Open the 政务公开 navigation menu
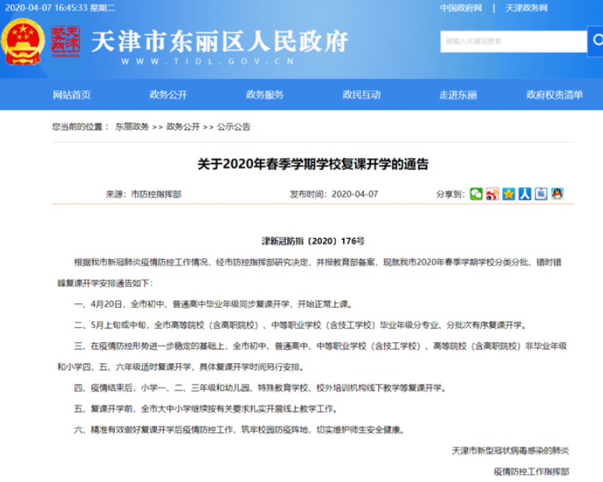The height and width of the screenshot is (482, 603). [x=168, y=95]
